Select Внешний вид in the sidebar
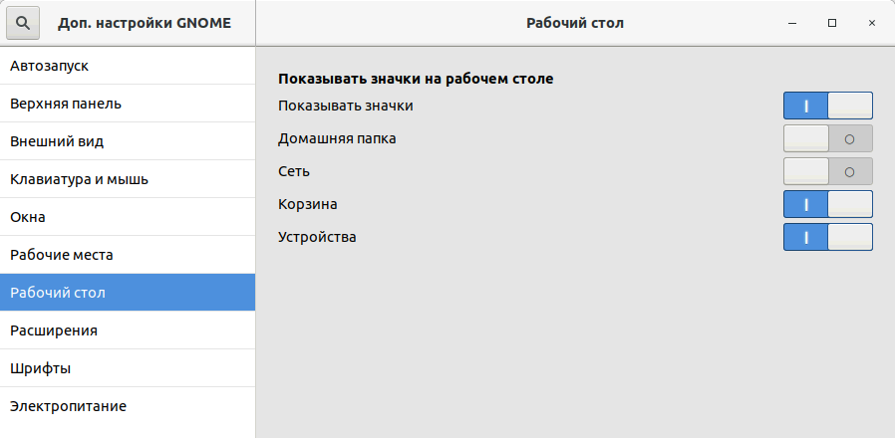 128,141
